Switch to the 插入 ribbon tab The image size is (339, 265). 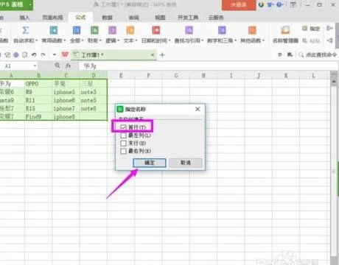[x=24, y=18]
